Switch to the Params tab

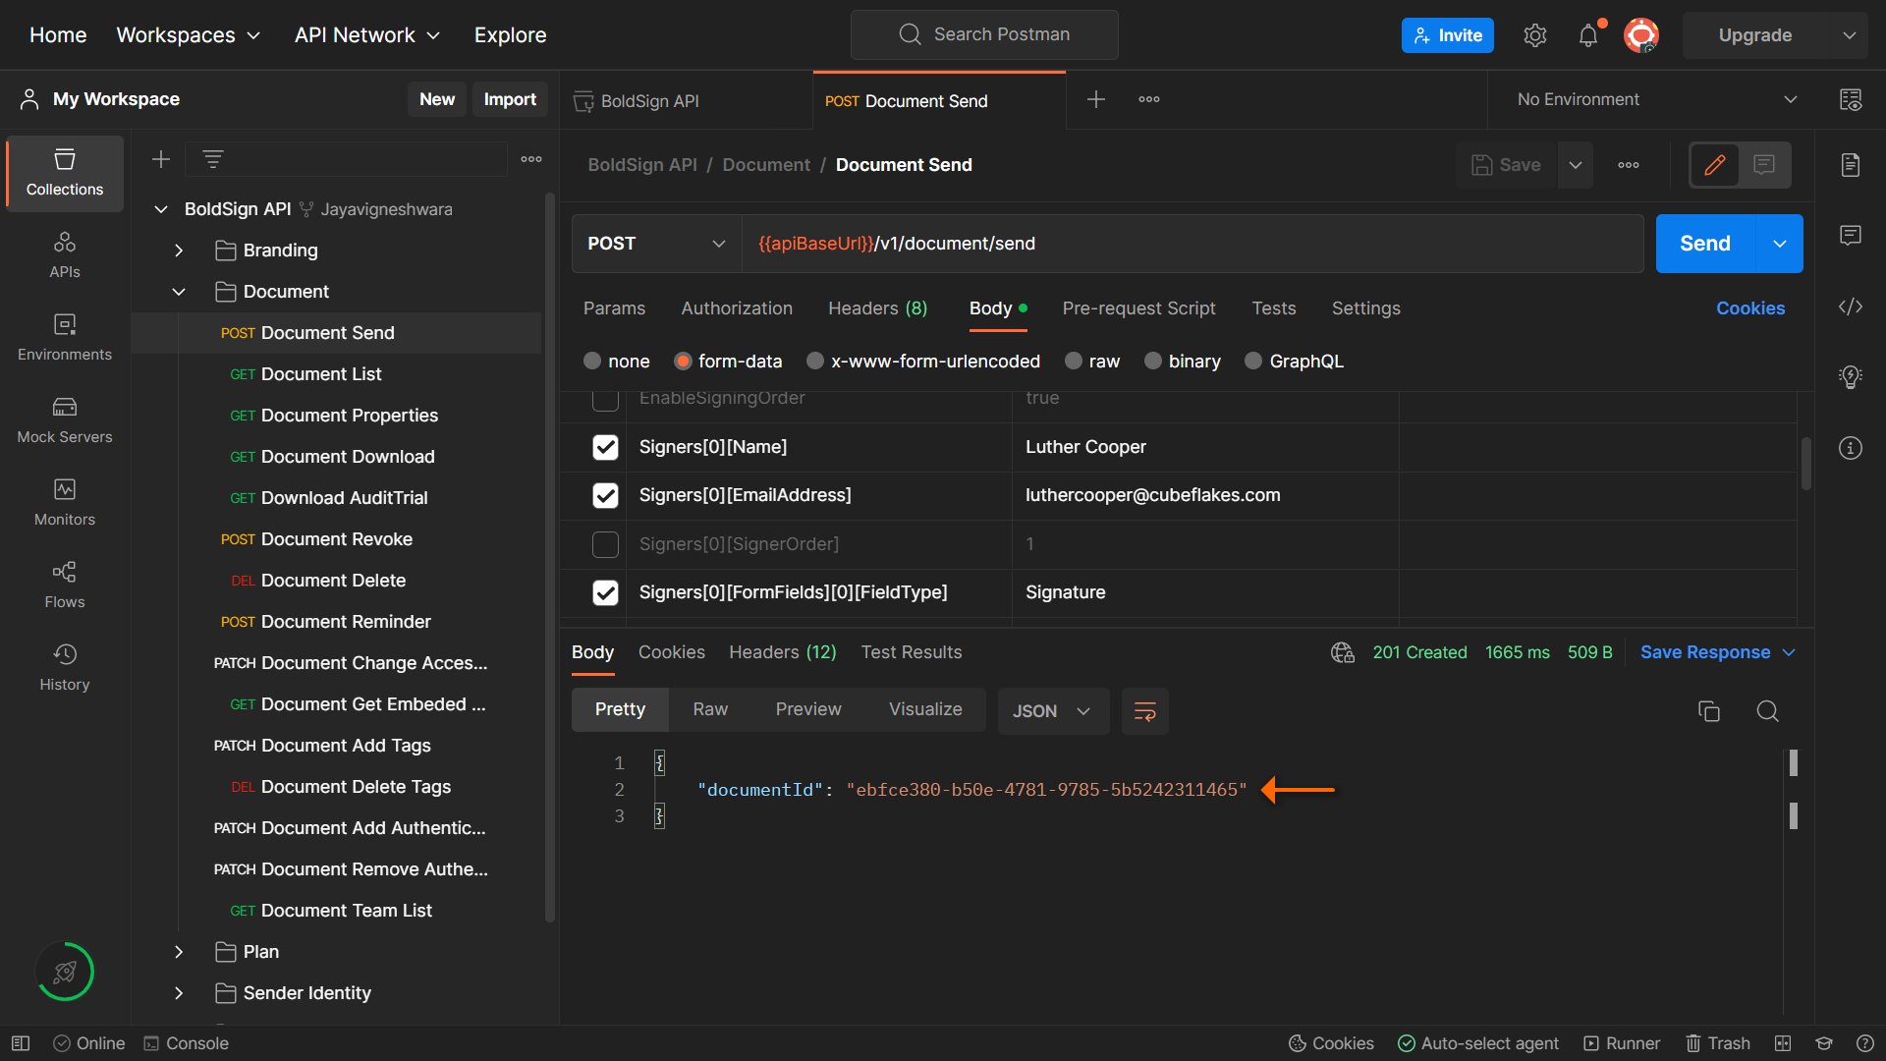pos(614,308)
